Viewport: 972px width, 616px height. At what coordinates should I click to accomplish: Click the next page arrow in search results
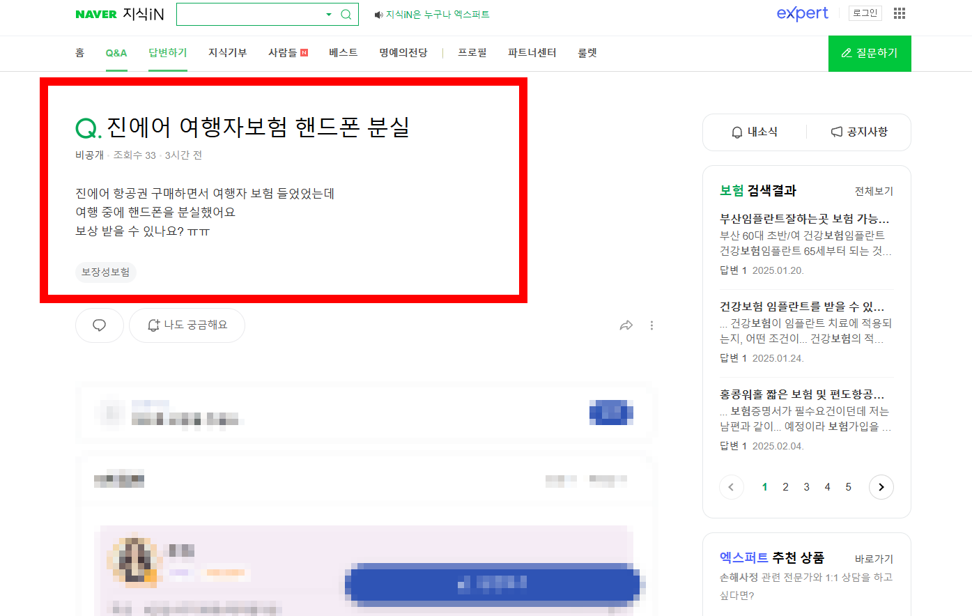point(881,487)
